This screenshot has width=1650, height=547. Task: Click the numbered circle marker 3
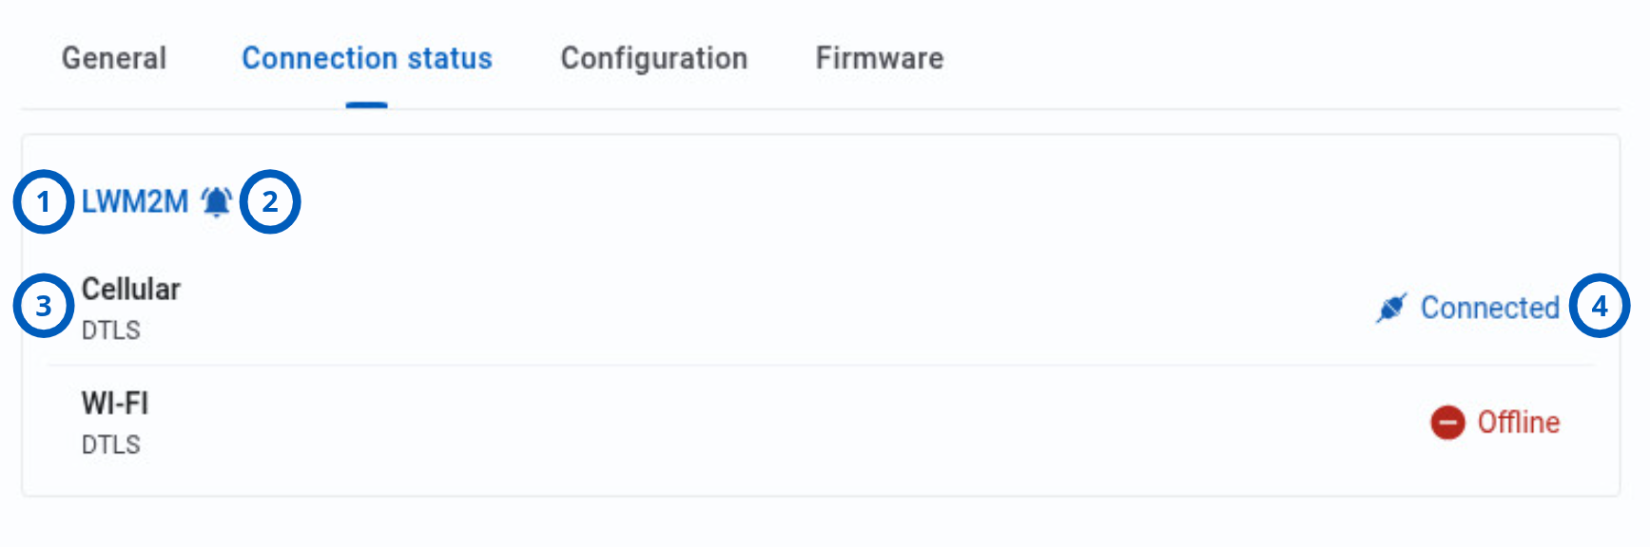tap(44, 306)
